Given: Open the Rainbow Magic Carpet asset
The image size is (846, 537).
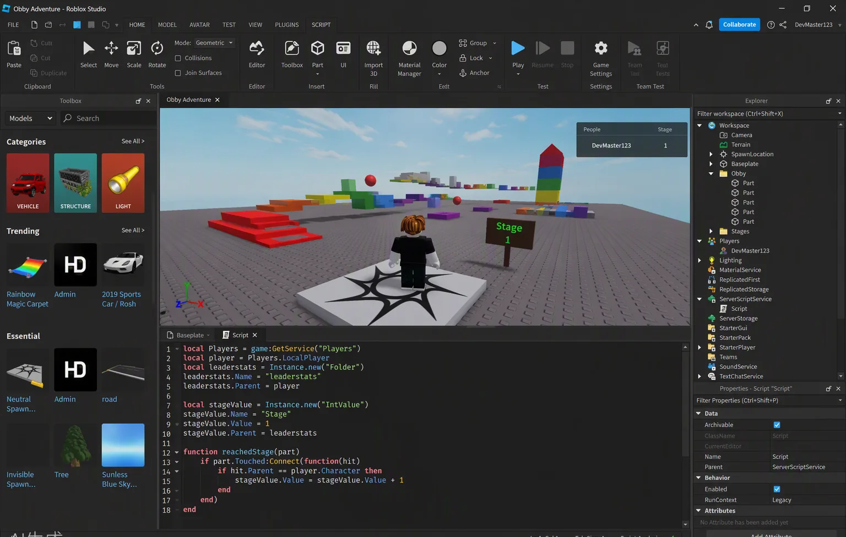Looking at the screenshot, I should 28,275.
